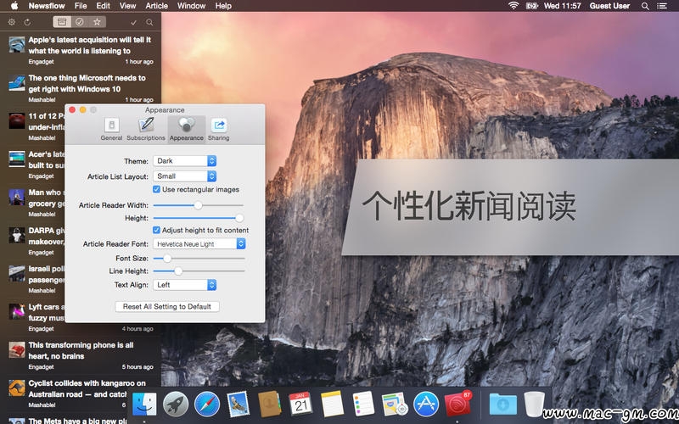Launch Launchpad rocket icon in Dock

pyautogui.click(x=176, y=404)
